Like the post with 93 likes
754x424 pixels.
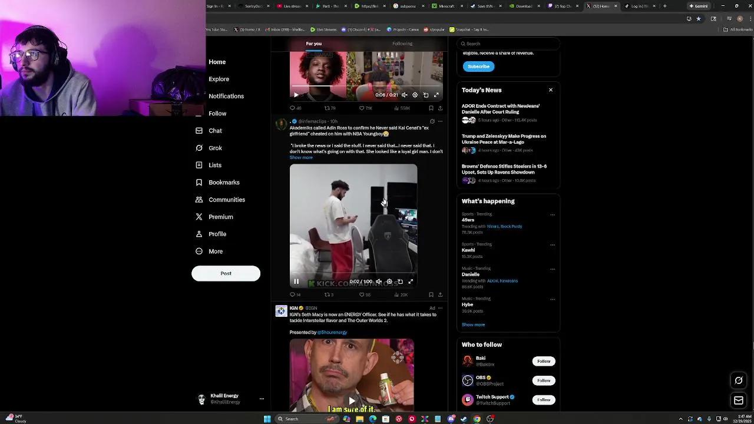(x=365, y=294)
